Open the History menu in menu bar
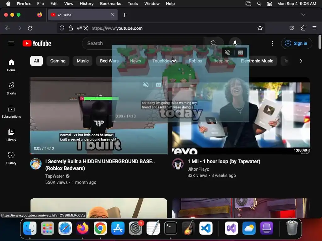Image resolution: width=322 pixels, height=241 pixels. point(87,4)
